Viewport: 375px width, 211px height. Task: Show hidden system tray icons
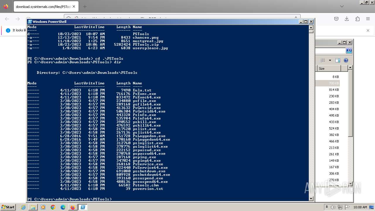[327, 207]
